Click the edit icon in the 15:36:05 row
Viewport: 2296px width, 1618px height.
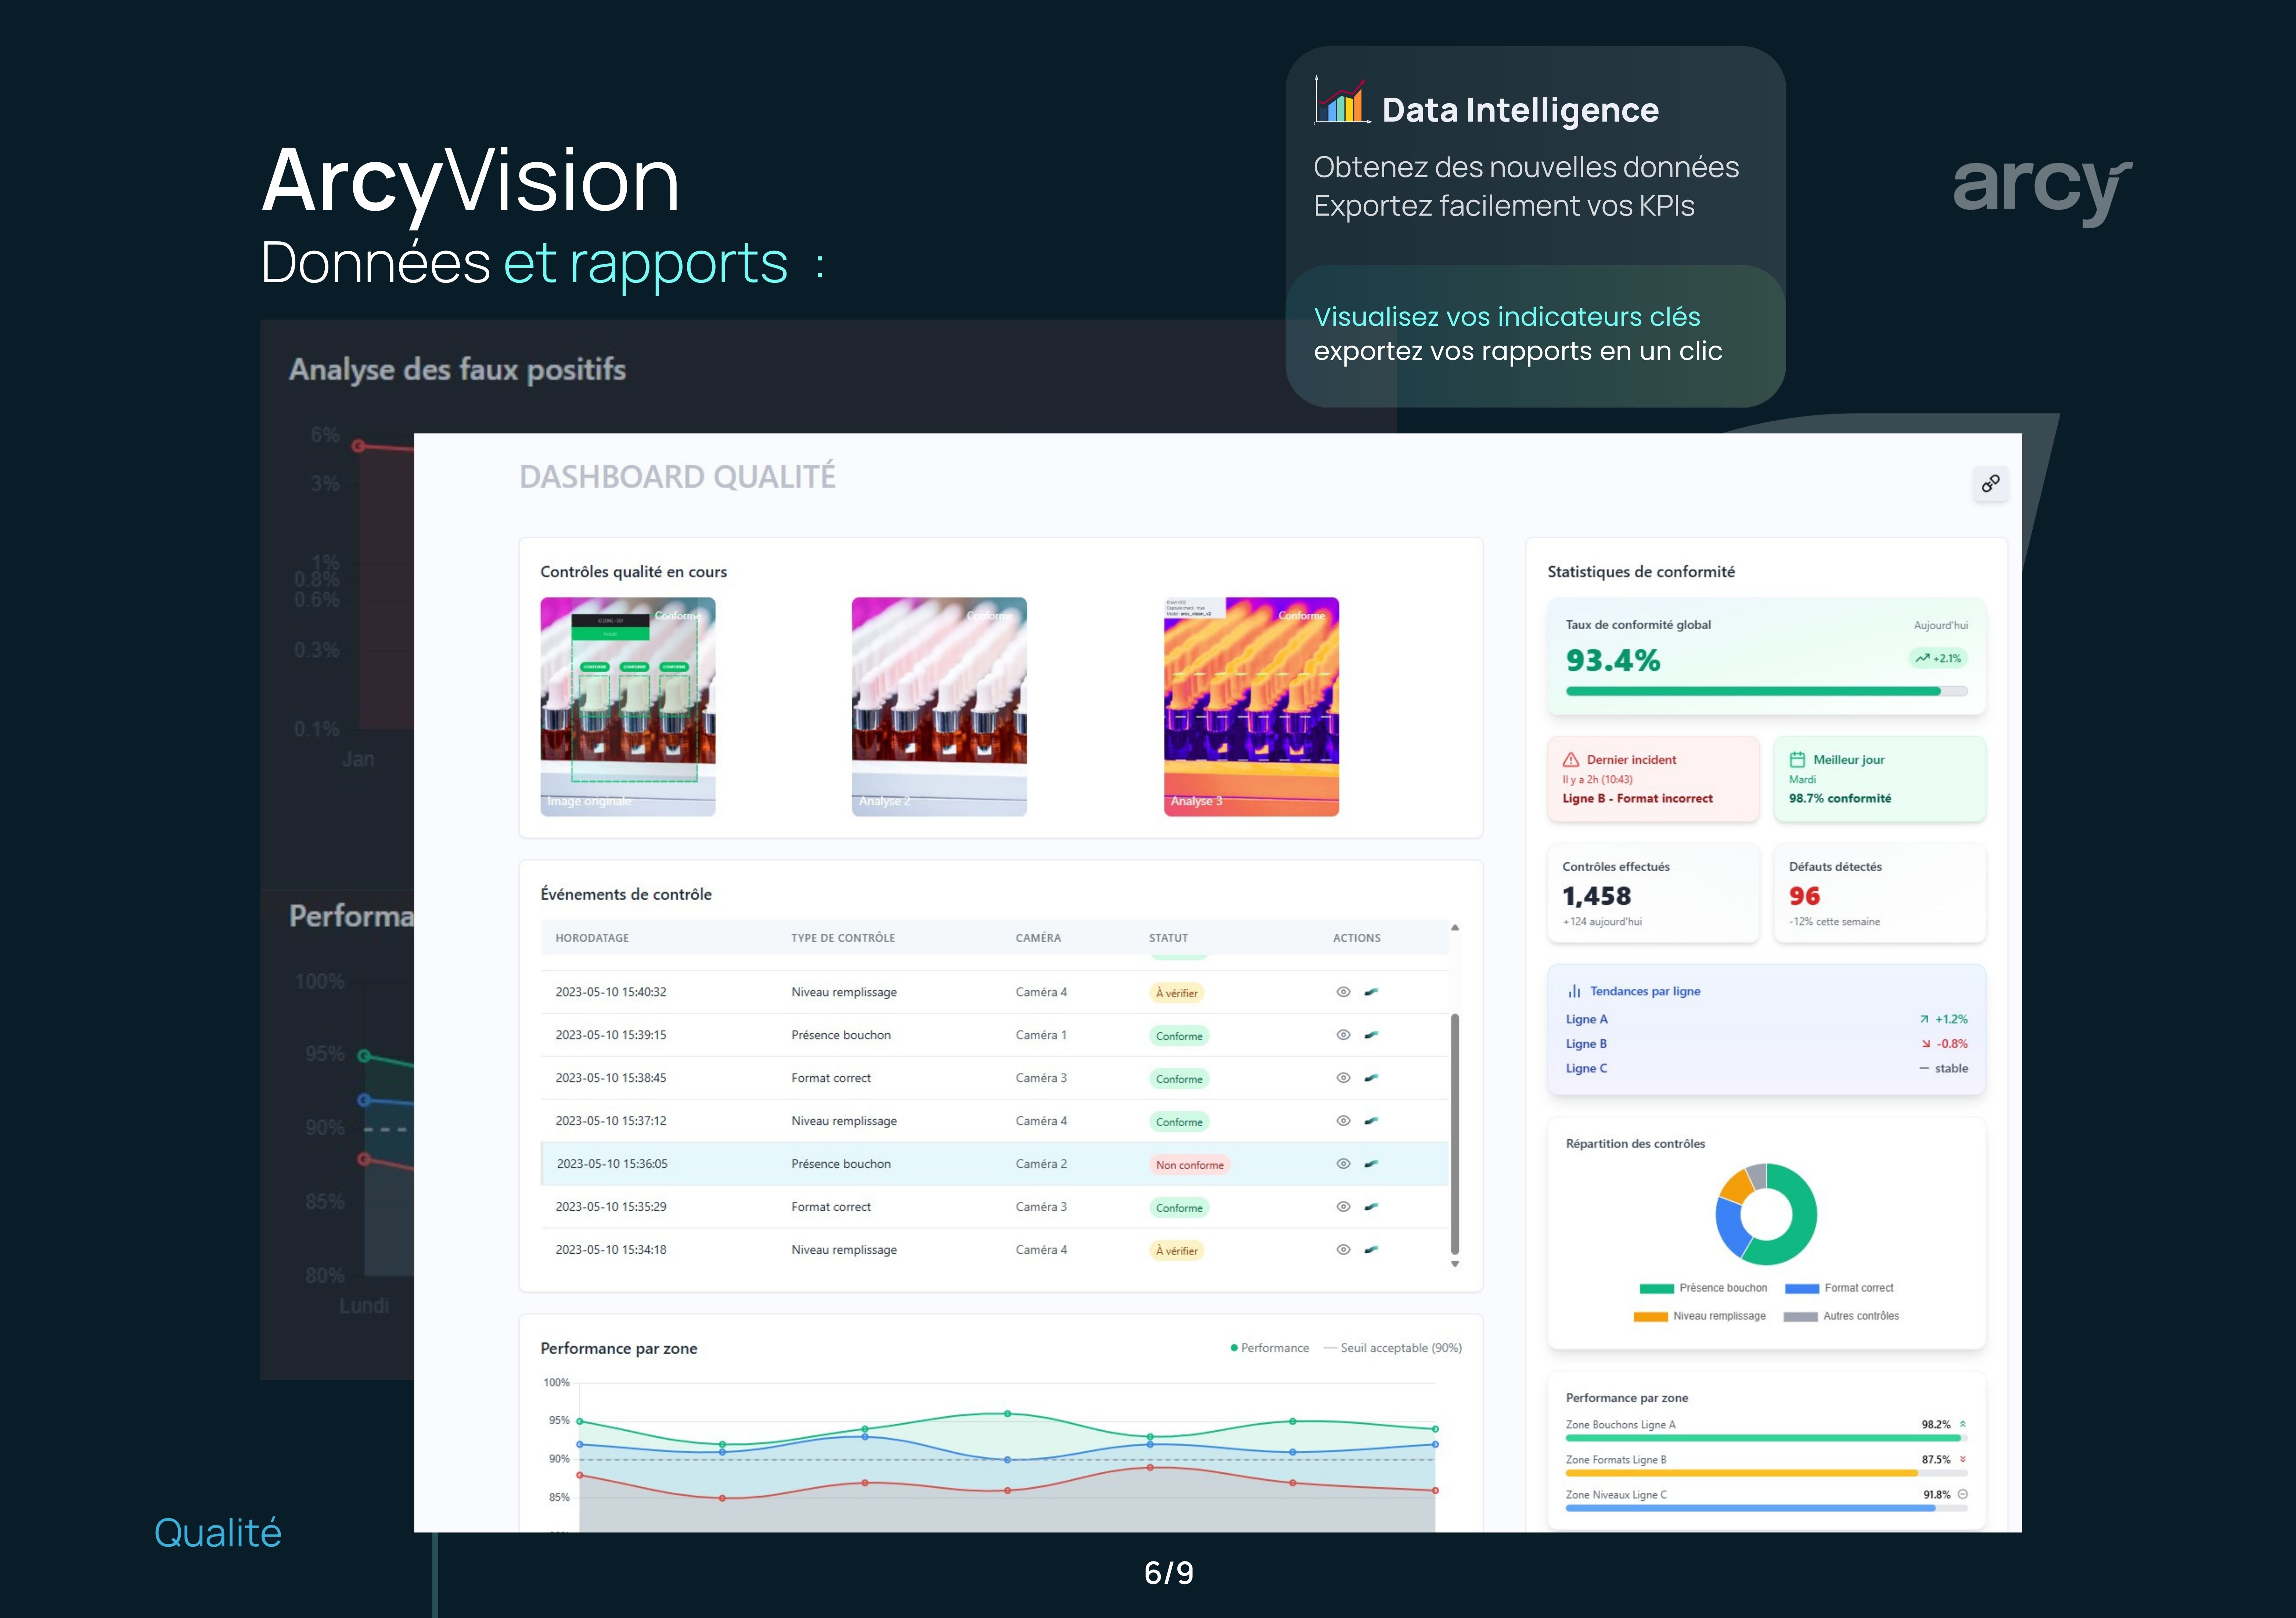pyautogui.click(x=1371, y=1164)
